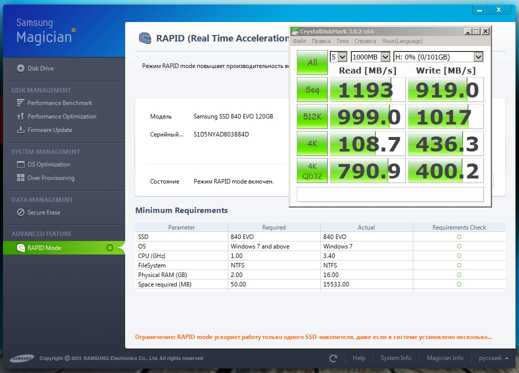Open Magician Info in footer
Image resolution: width=519 pixels, height=373 pixels.
(x=445, y=358)
